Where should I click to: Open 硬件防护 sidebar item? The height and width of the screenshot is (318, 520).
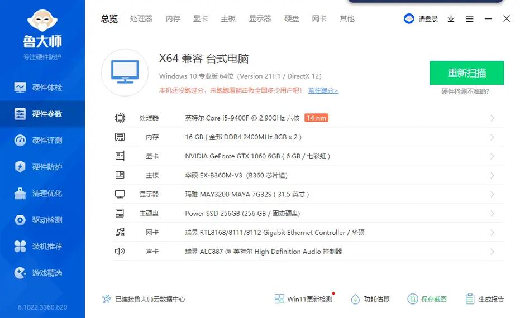click(x=42, y=167)
